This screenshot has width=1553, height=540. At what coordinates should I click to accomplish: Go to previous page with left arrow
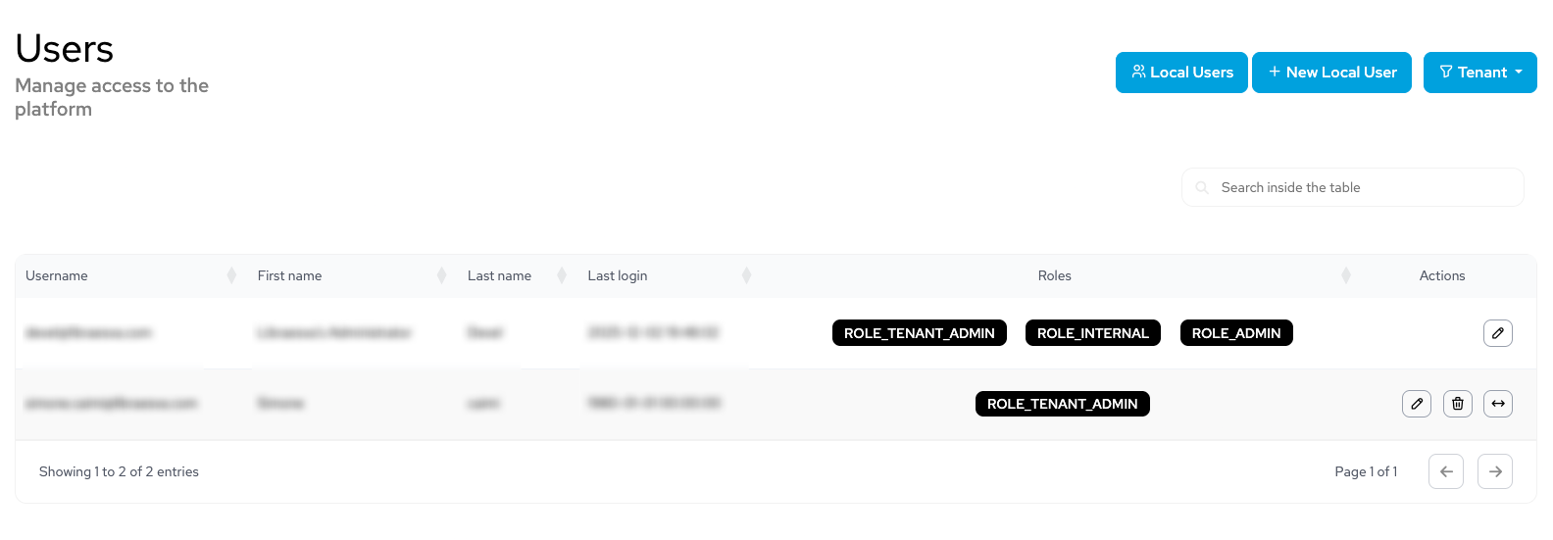pyautogui.click(x=1446, y=471)
